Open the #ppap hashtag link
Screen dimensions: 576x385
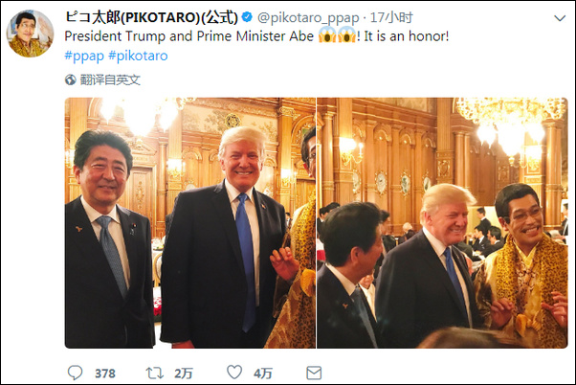[84, 56]
